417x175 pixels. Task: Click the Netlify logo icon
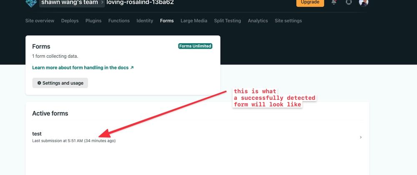31,2
